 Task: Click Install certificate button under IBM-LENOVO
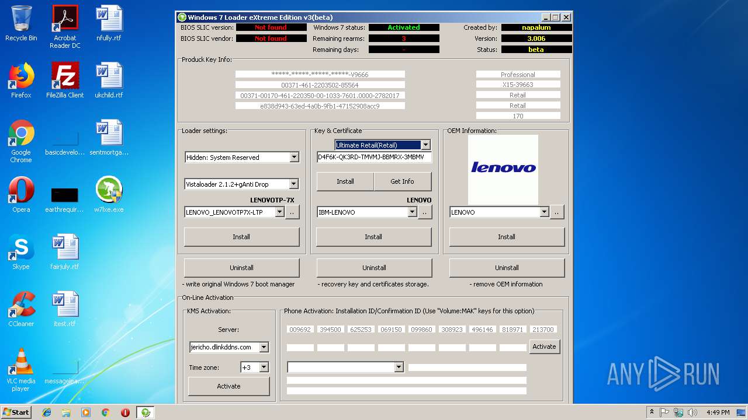tap(373, 237)
